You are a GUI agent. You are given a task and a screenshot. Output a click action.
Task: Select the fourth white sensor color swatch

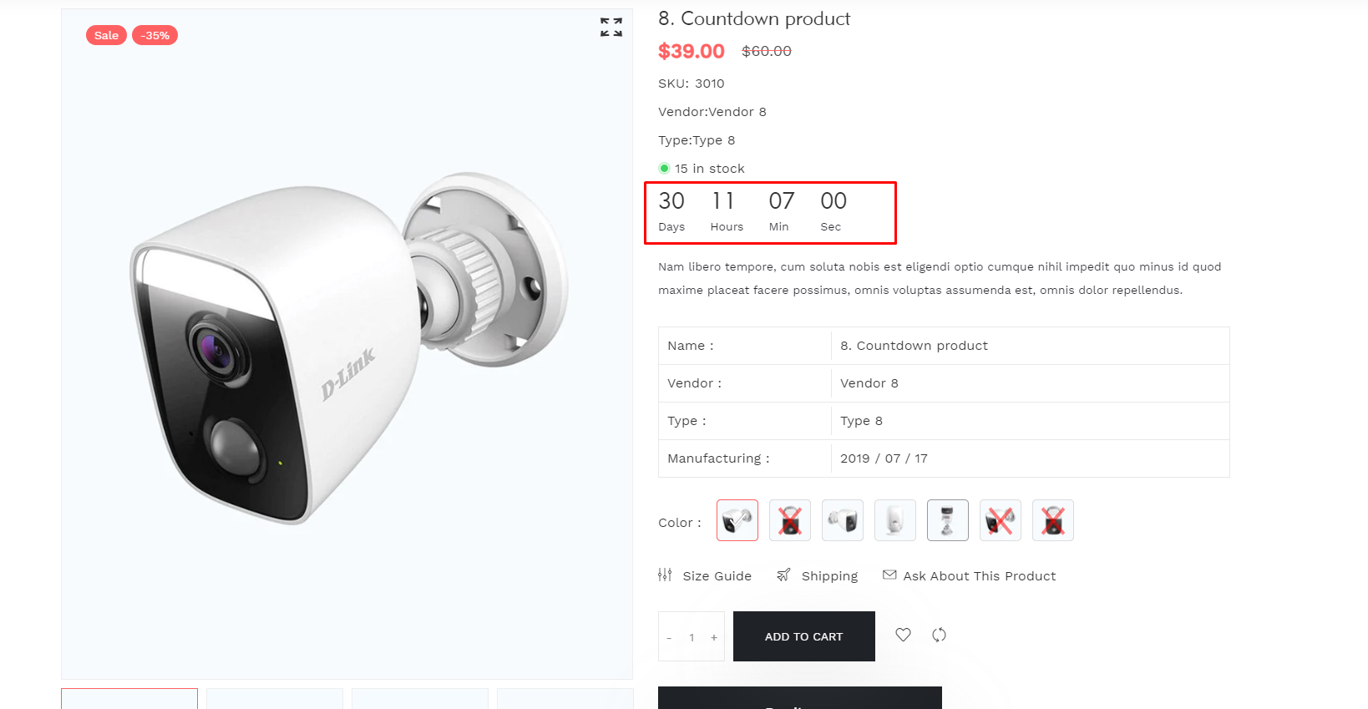pyautogui.click(x=895, y=520)
